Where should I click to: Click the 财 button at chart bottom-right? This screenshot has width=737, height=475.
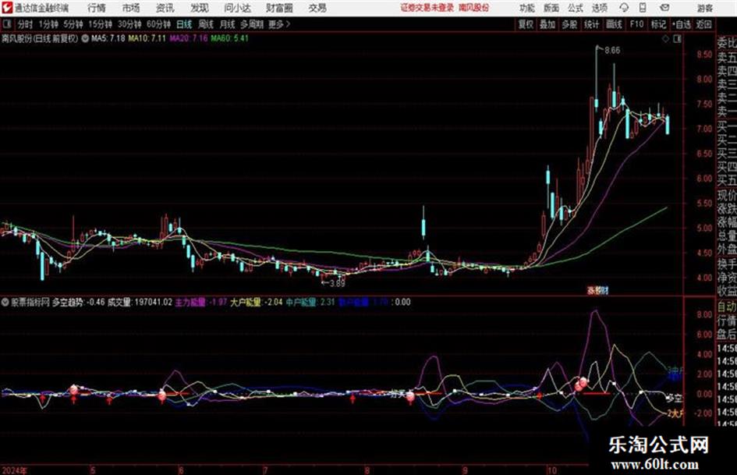click(x=604, y=291)
